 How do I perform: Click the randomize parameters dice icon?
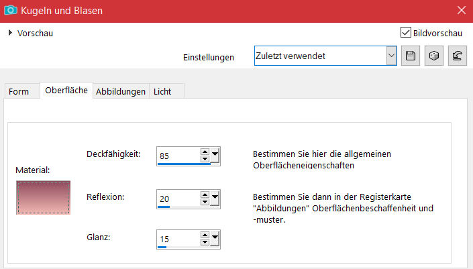click(x=434, y=57)
